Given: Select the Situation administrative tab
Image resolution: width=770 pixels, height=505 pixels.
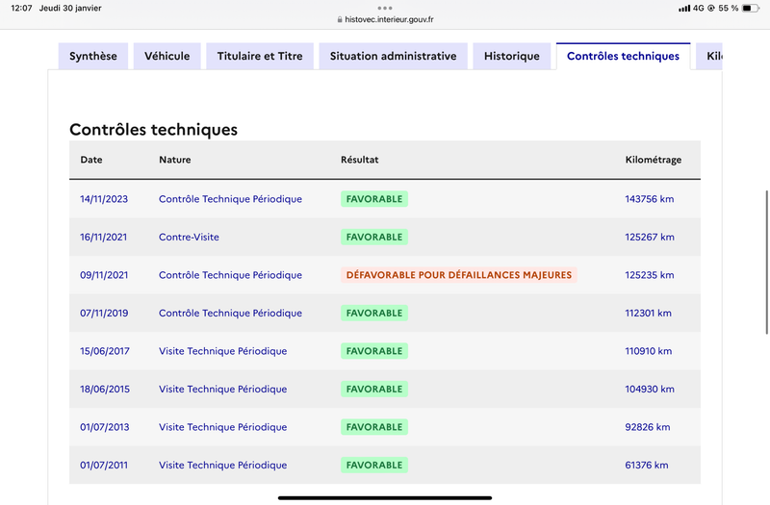Looking at the screenshot, I should pyautogui.click(x=393, y=56).
